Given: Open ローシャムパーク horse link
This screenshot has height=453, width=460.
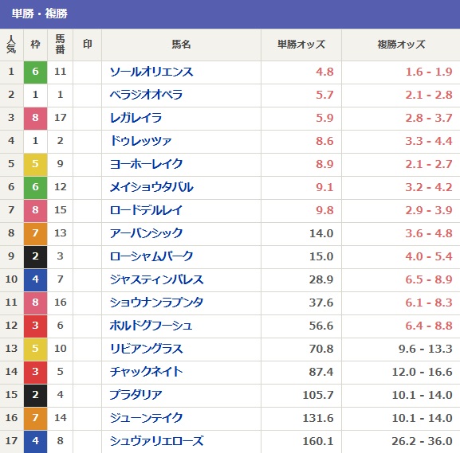Looking at the screenshot, I should point(151,256).
